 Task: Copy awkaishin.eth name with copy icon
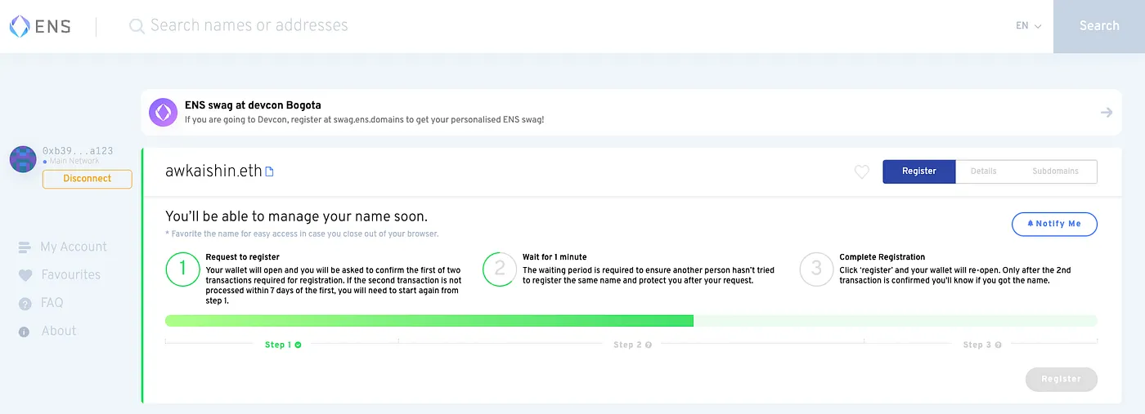270,172
